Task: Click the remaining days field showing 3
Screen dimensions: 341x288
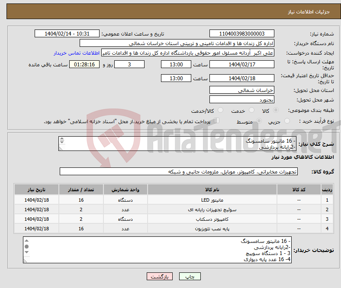Action: coord(129,64)
